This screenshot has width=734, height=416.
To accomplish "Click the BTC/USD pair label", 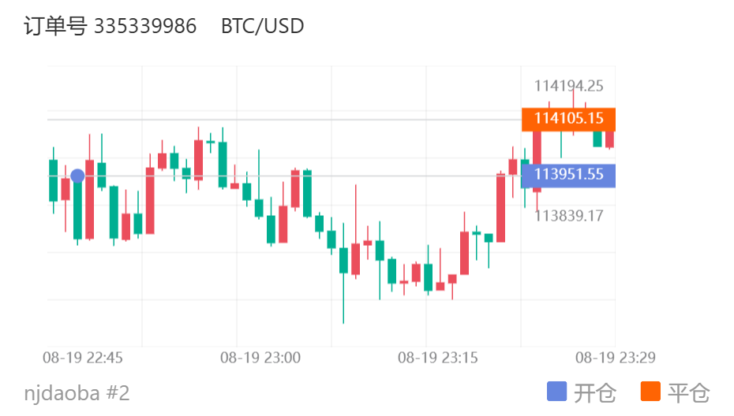I will [262, 26].
